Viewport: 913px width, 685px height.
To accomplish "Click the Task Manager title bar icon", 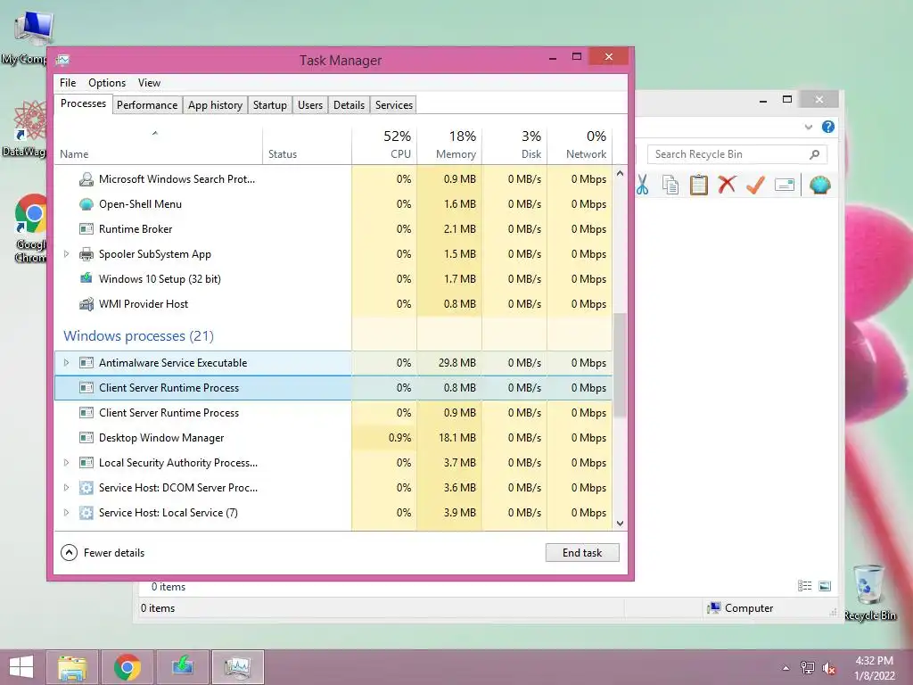I will pyautogui.click(x=63, y=60).
